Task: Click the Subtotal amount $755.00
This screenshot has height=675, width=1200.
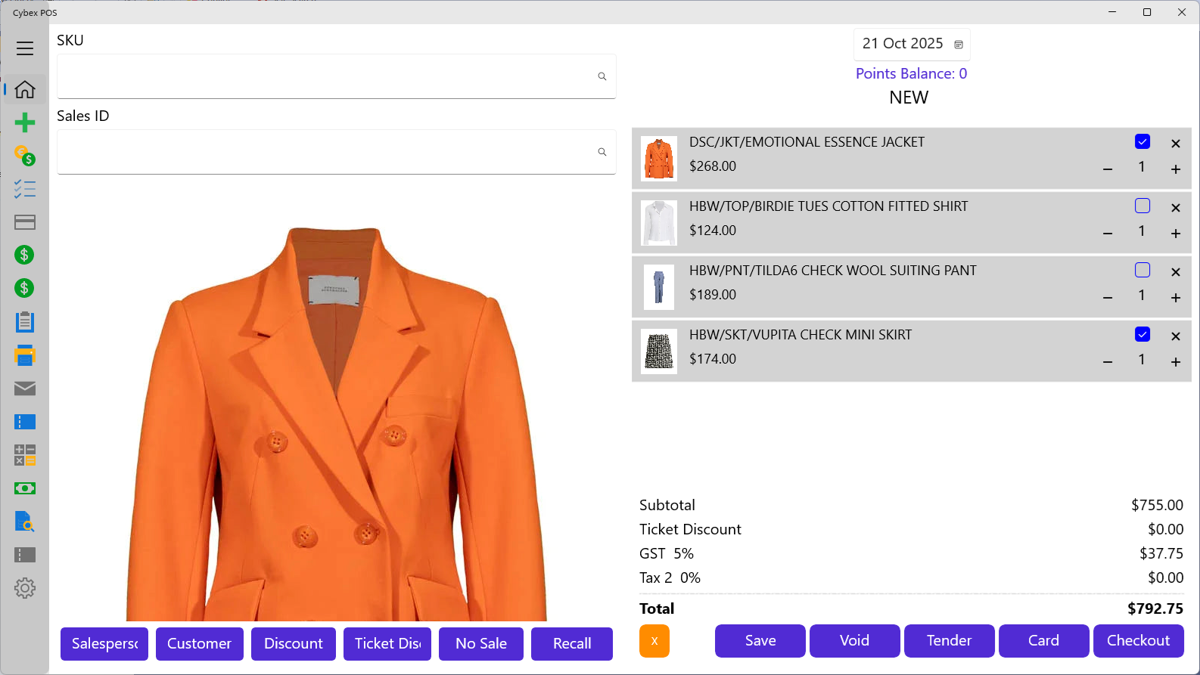Action: (1158, 505)
